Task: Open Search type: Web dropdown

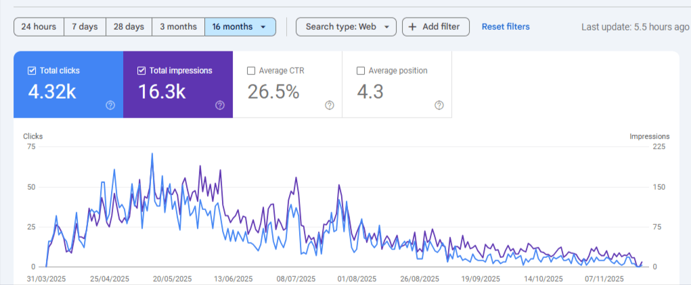Action: coord(346,27)
